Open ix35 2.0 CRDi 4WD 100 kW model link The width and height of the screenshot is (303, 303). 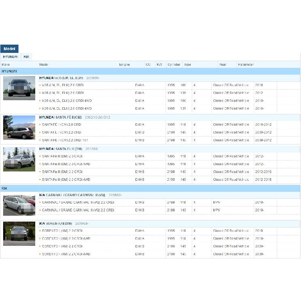(x=67, y=101)
